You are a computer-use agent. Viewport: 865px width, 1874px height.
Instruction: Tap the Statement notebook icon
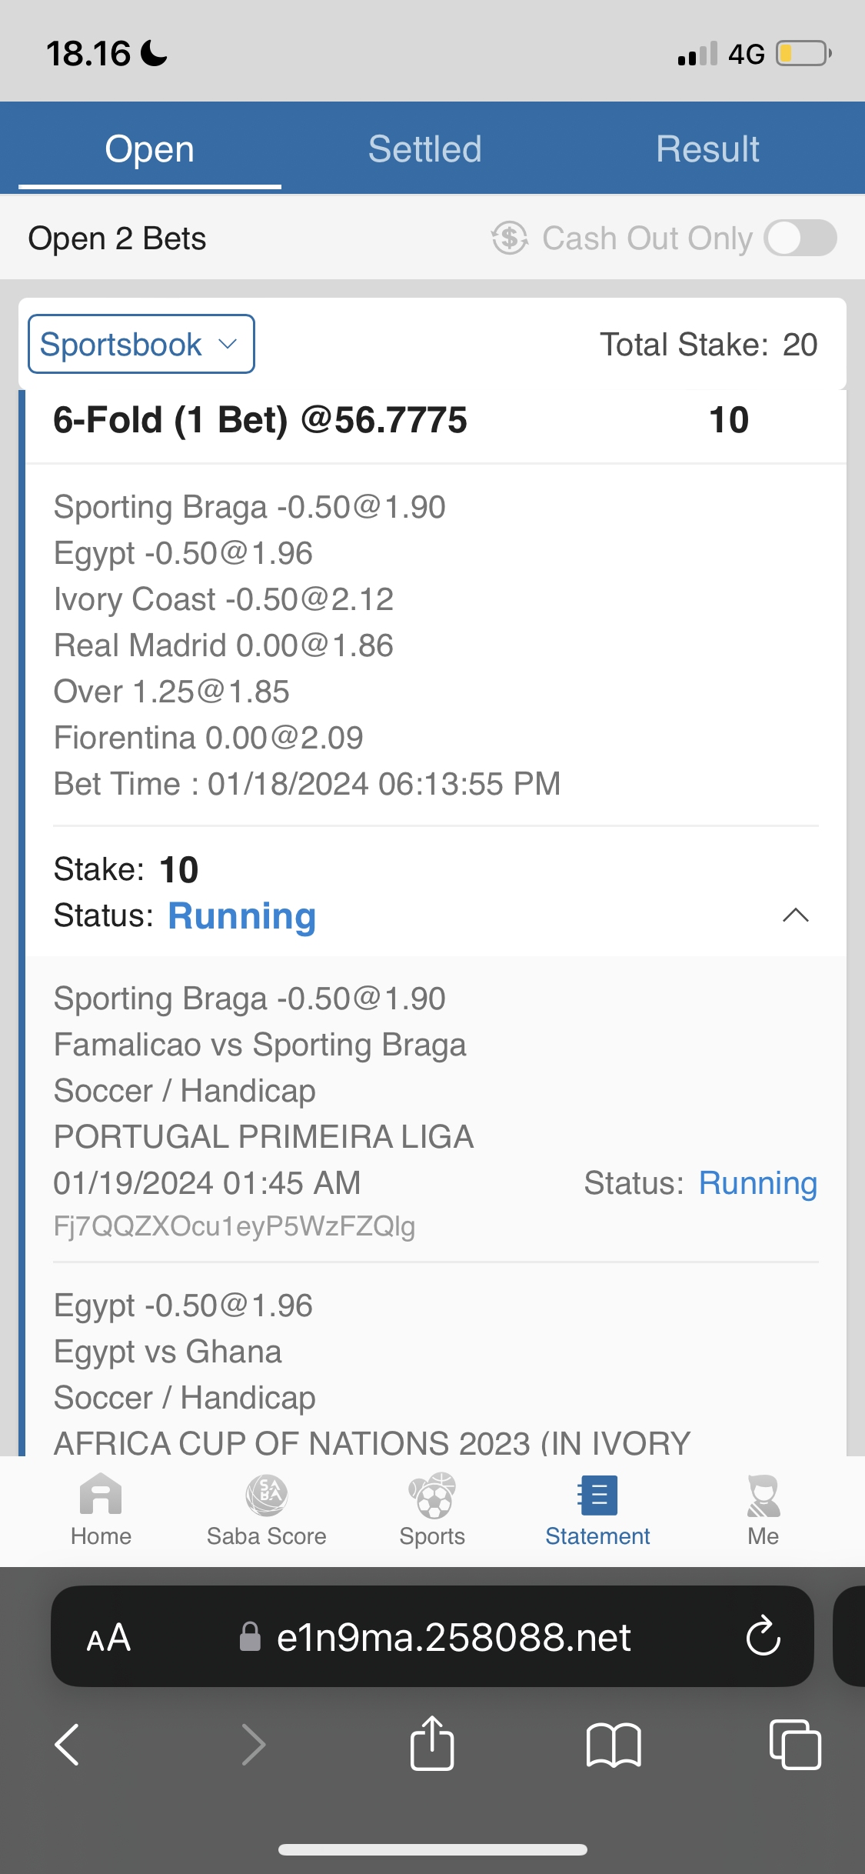tap(597, 1496)
